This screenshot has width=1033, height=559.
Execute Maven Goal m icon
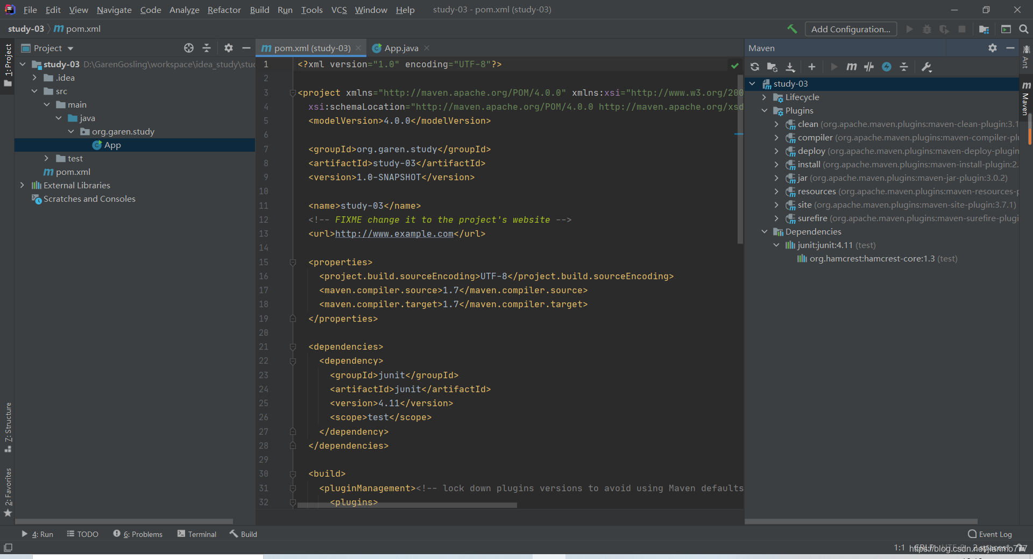851,67
